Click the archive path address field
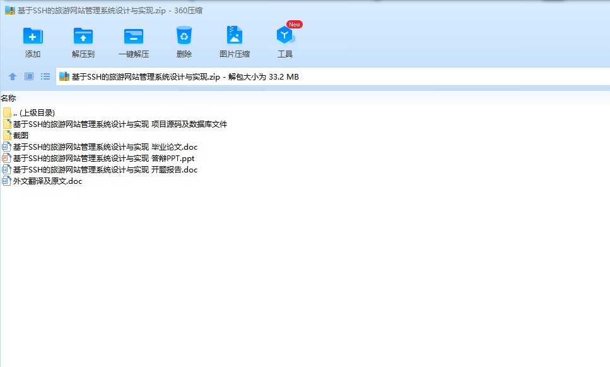Viewport: 610px width, 367px height. point(333,77)
